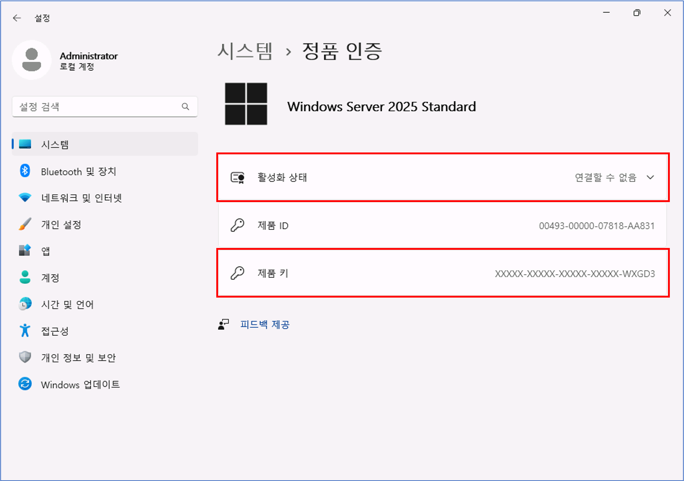
Task: Click the Wi-Fi network icon
Action: coord(25,197)
